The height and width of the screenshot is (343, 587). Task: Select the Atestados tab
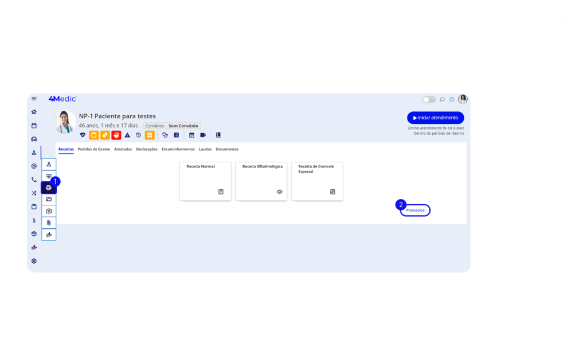pyautogui.click(x=123, y=149)
